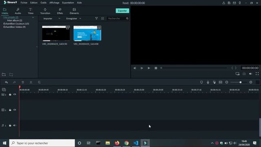Screen dimensions: 261x147
Task: Select the Mes projets tree item
Action: pyautogui.click(x=11, y=17)
